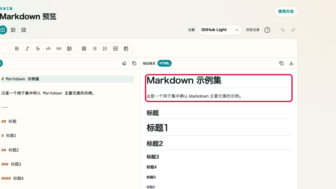Insert a blockquote

coord(84,49)
